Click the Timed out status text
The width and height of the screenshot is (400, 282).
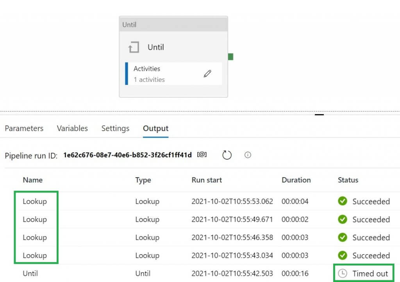pyautogui.click(x=370, y=273)
